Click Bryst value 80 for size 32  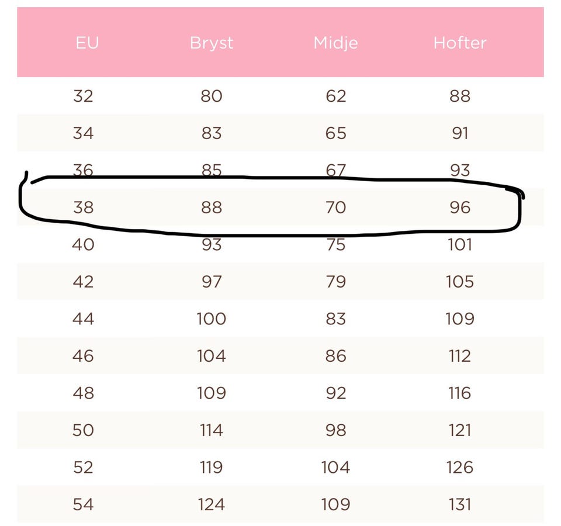[212, 96]
